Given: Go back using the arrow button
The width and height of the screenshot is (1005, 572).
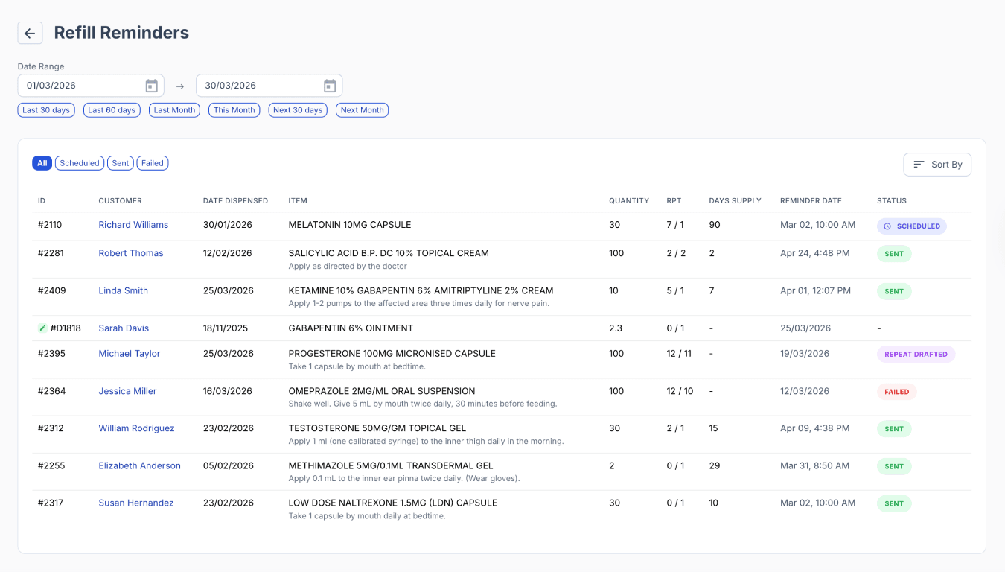Looking at the screenshot, I should point(30,33).
